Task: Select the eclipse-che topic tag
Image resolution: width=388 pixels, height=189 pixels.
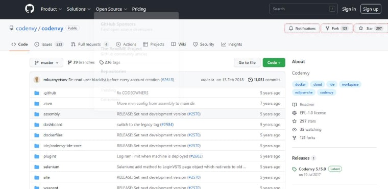Action: (304, 92)
